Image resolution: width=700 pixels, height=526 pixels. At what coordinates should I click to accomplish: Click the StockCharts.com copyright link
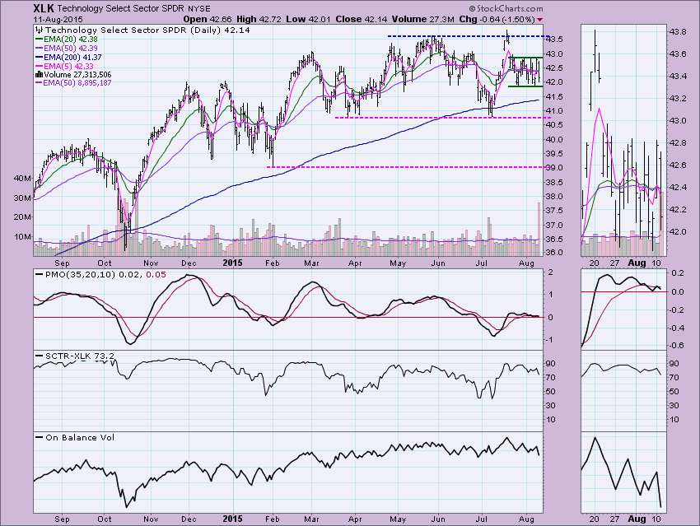pos(506,8)
